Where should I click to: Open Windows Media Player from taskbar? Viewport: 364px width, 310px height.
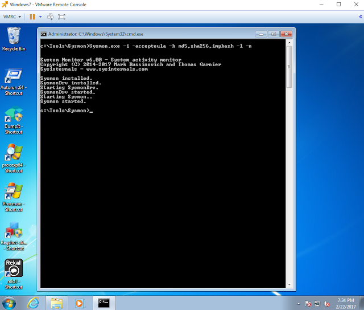click(x=80, y=303)
